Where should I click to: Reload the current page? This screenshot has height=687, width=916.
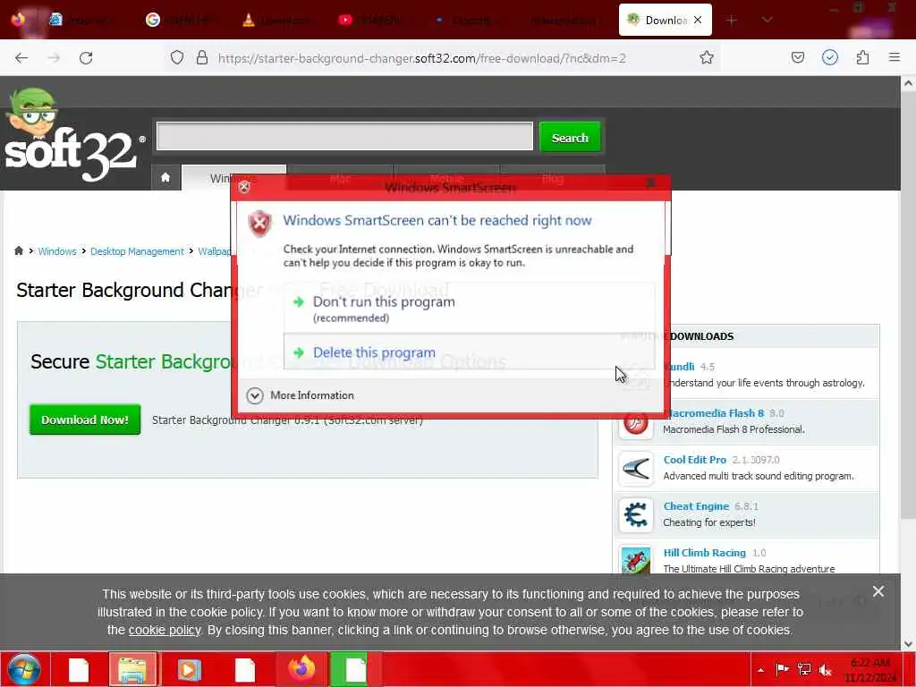[x=86, y=58]
